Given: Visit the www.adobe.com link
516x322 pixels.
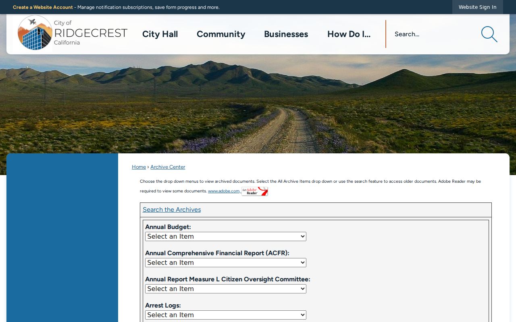Looking at the screenshot, I should [224, 191].
